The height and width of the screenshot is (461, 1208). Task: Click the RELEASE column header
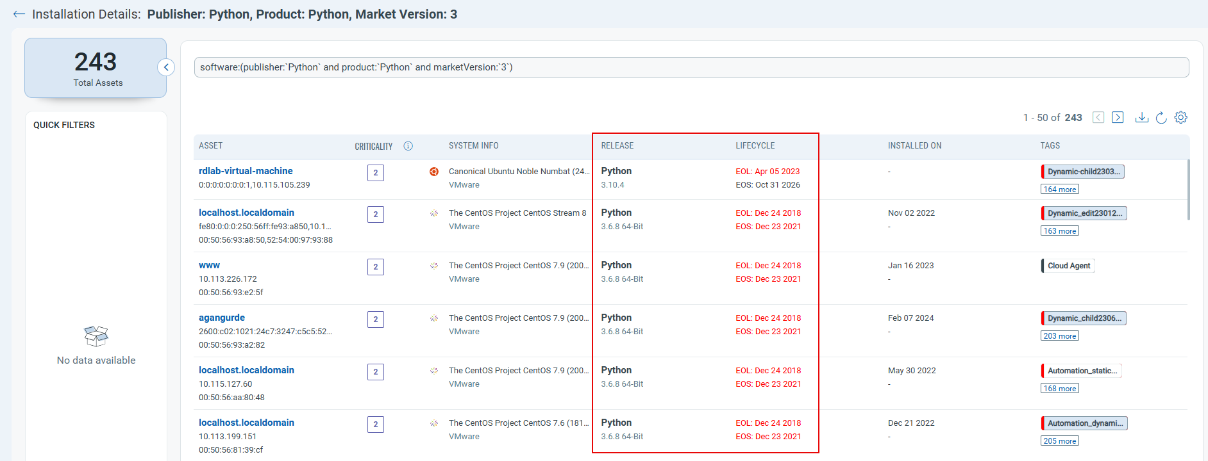(x=617, y=146)
